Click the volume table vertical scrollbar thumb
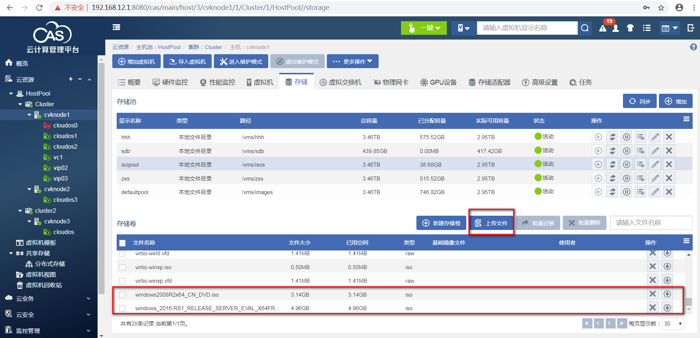The width and height of the screenshot is (700, 338). pos(689,302)
